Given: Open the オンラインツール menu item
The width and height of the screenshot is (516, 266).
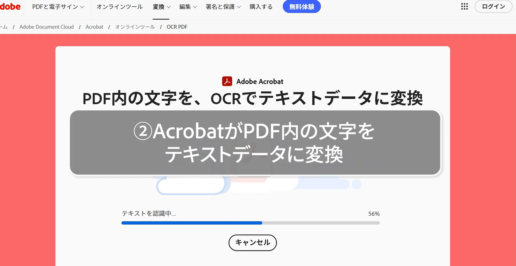Looking at the screenshot, I should tap(120, 7).
